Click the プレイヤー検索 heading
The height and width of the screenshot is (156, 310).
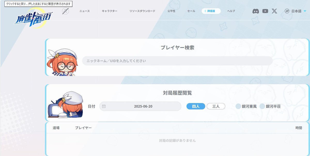[x=177, y=48]
